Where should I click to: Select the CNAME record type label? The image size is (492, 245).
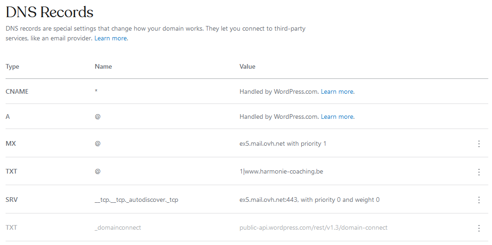coord(17,92)
